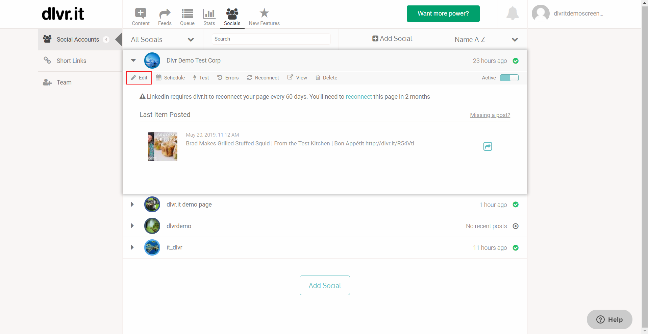Click the Help button
This screenshot has width=648, height=334.
tap(609, 319)
